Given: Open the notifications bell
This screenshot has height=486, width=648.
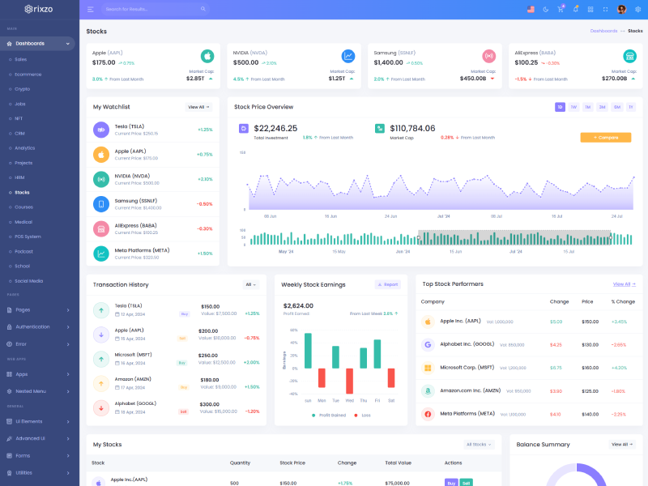Looking at the screenshot, I should pos(575,9).
